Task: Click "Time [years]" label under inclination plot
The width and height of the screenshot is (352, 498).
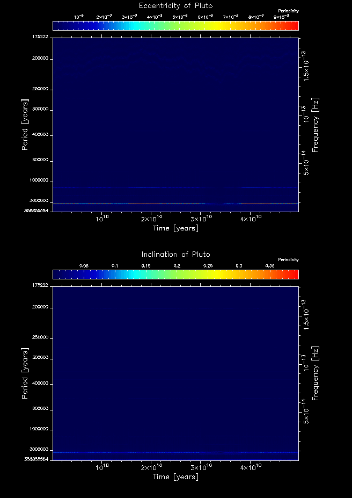Action: point(175,477)
